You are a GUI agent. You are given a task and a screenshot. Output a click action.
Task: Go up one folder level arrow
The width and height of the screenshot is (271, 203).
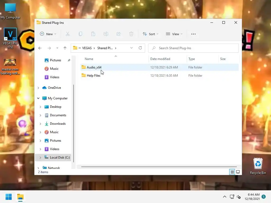65,48
